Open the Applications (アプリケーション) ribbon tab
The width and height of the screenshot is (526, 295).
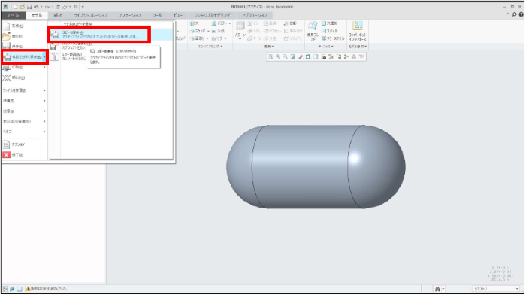point(254,15)
